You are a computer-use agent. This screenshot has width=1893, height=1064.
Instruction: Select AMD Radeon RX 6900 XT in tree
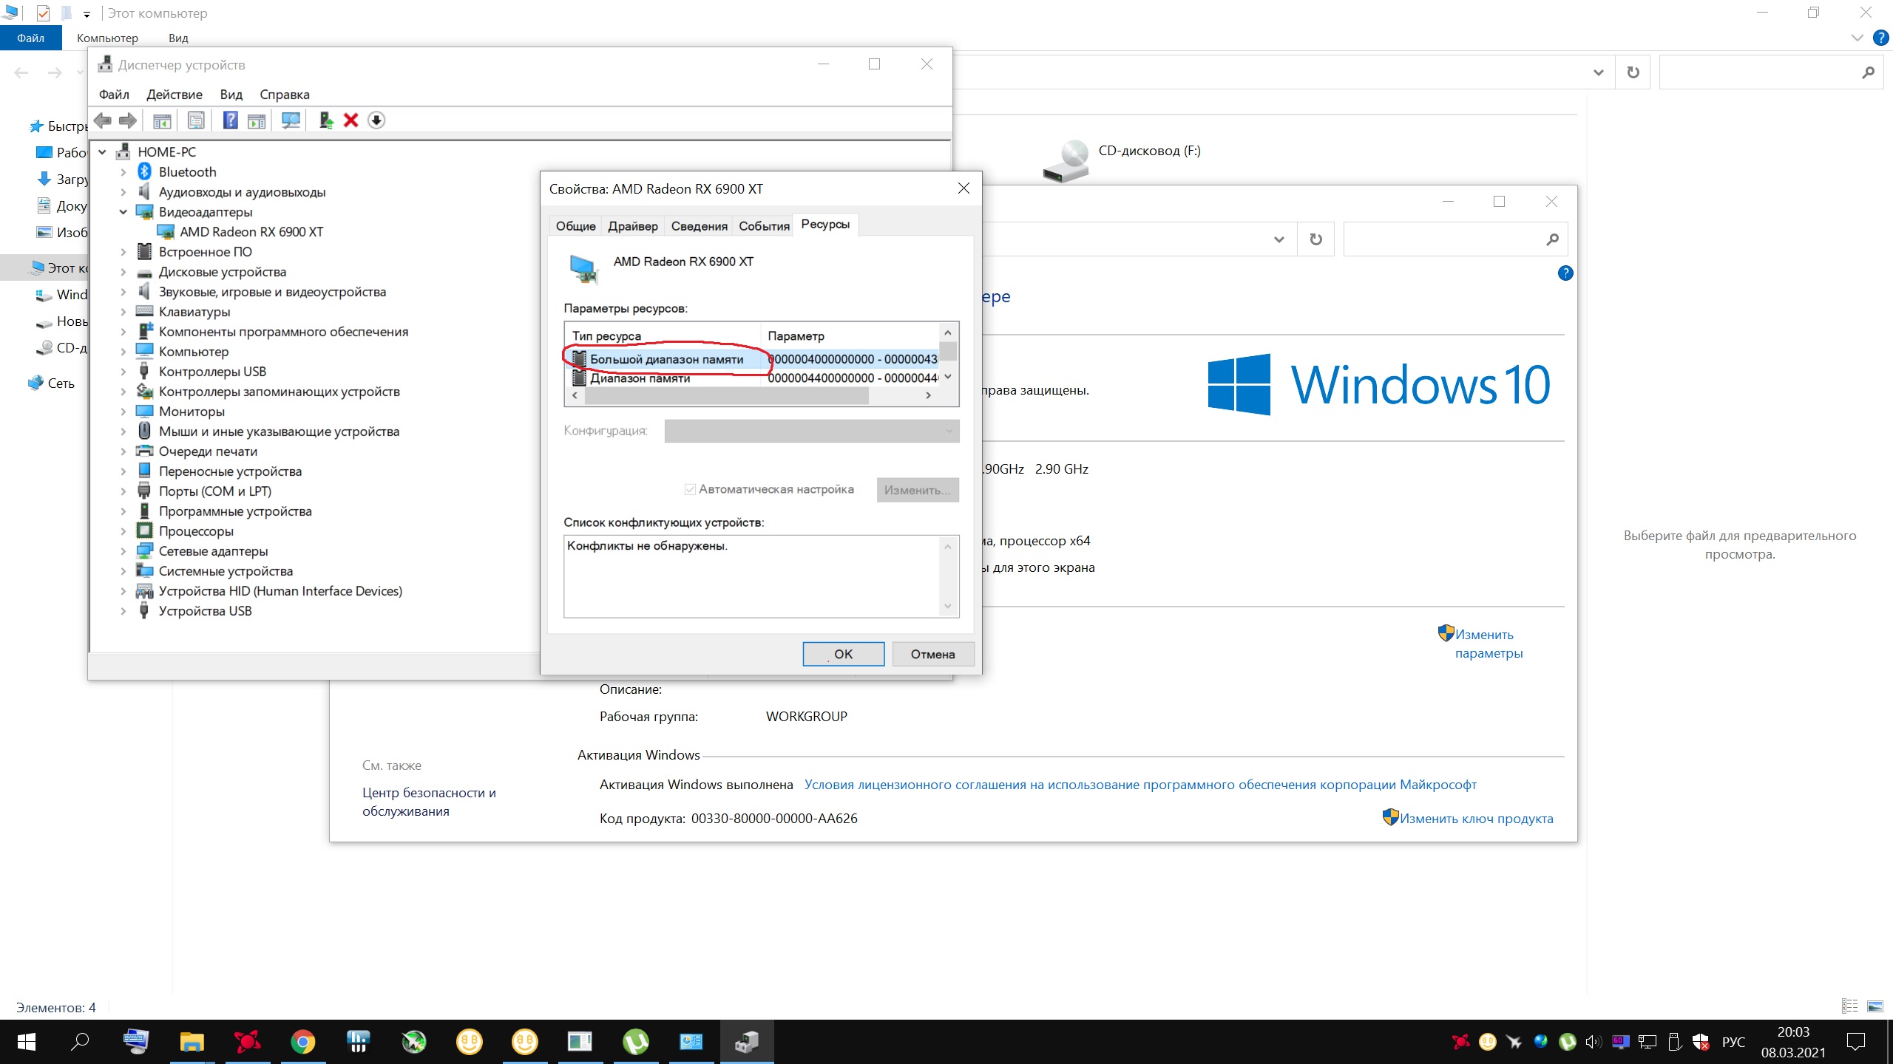pos(251,232)
